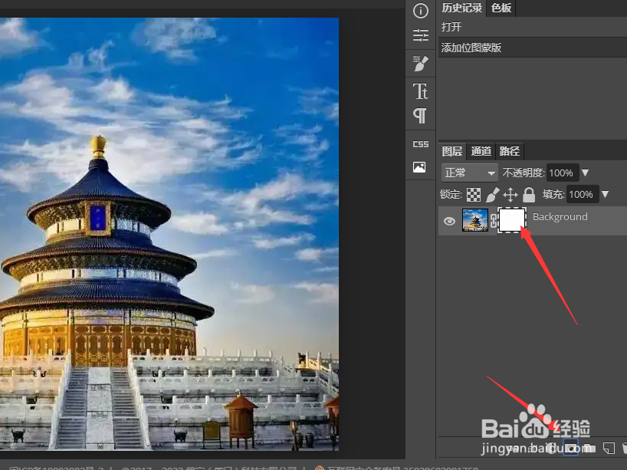Delete layer using the trash icon

[623, 448]
